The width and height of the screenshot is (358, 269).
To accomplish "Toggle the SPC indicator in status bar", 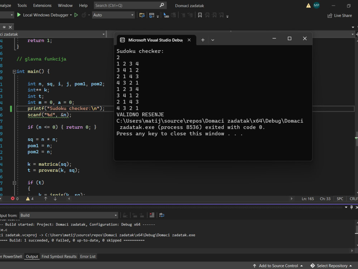I will [339, 199].
